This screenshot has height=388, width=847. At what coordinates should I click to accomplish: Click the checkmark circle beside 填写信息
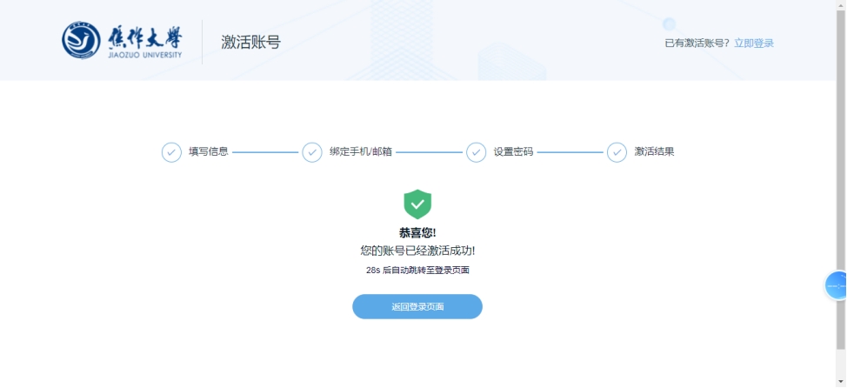pos(171,152)
